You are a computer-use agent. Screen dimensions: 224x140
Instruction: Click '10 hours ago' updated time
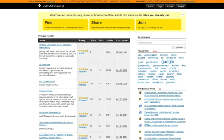(x=121, y=52)
